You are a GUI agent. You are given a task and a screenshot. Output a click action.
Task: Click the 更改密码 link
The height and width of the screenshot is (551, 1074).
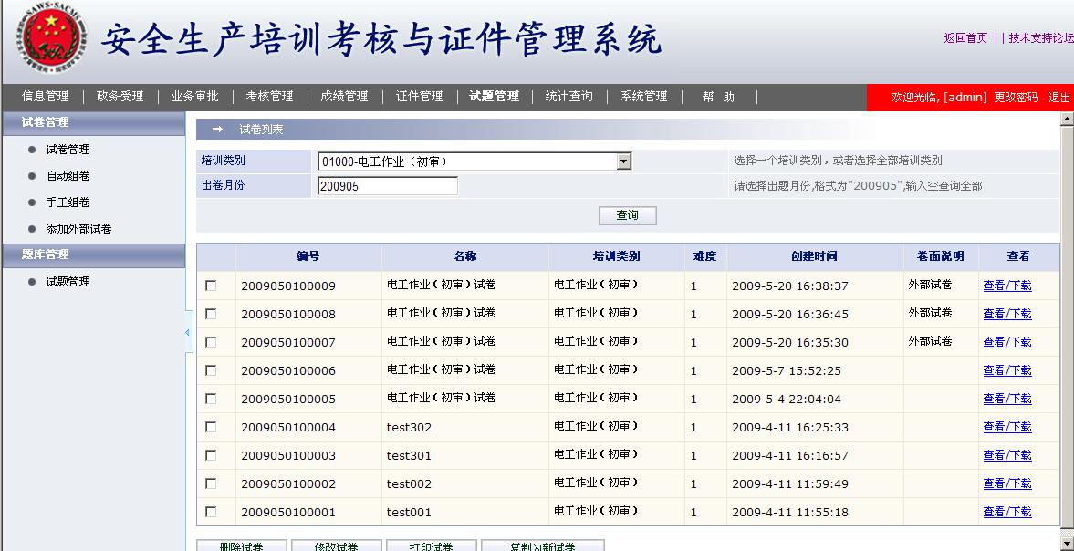point(1016,98)
